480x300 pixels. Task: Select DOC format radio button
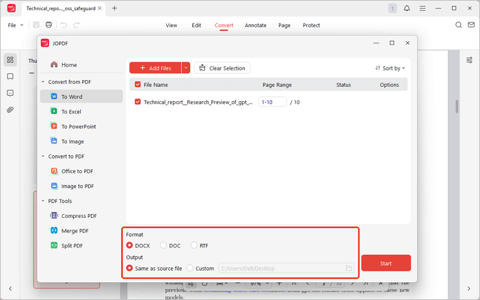pos(163,245)
